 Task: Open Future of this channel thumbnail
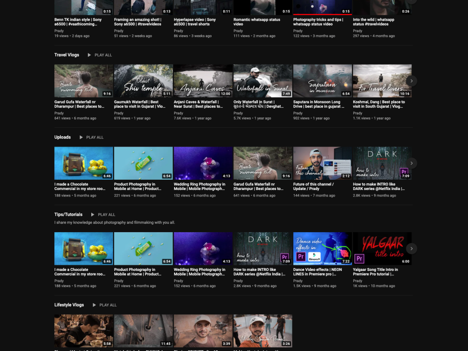(322, 163)
